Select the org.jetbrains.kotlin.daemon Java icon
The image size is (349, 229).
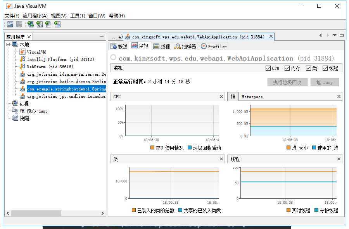coord(22,81)
